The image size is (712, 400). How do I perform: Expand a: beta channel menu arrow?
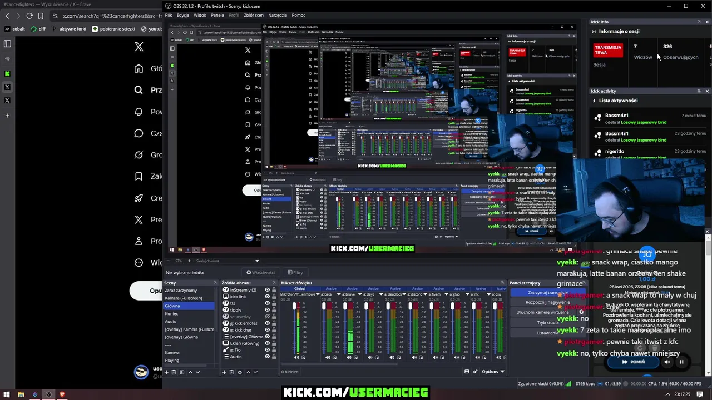(339, 294)
